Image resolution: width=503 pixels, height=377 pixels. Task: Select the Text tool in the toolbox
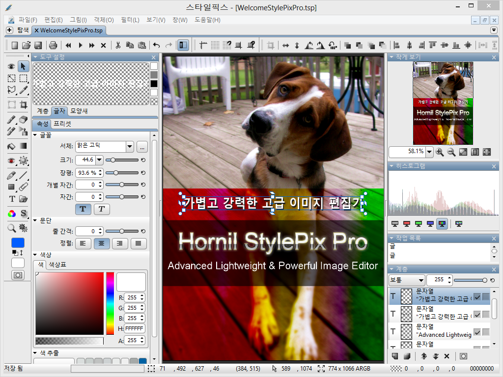coord(12,199)
